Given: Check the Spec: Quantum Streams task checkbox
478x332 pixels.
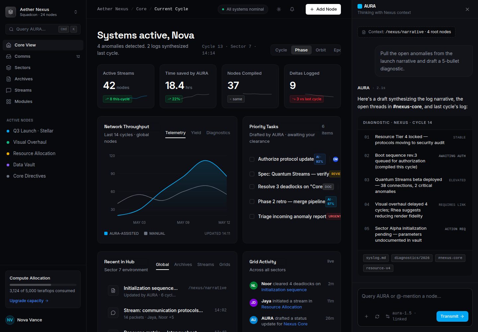Looking at the screenshot, I should [x=252, y=174].
